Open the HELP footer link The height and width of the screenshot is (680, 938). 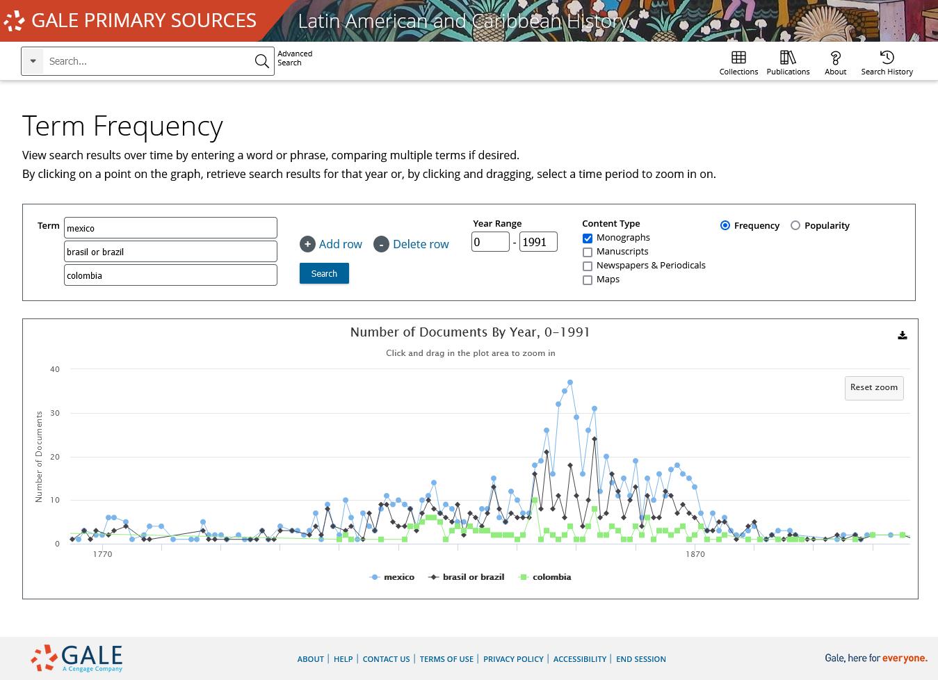(x=343, y=659)
